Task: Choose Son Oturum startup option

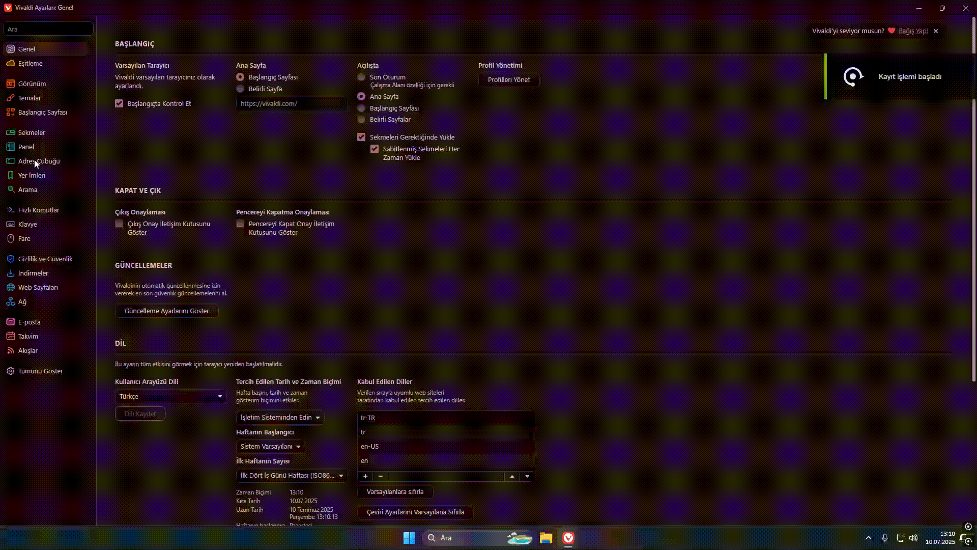Action: [361, 77]
